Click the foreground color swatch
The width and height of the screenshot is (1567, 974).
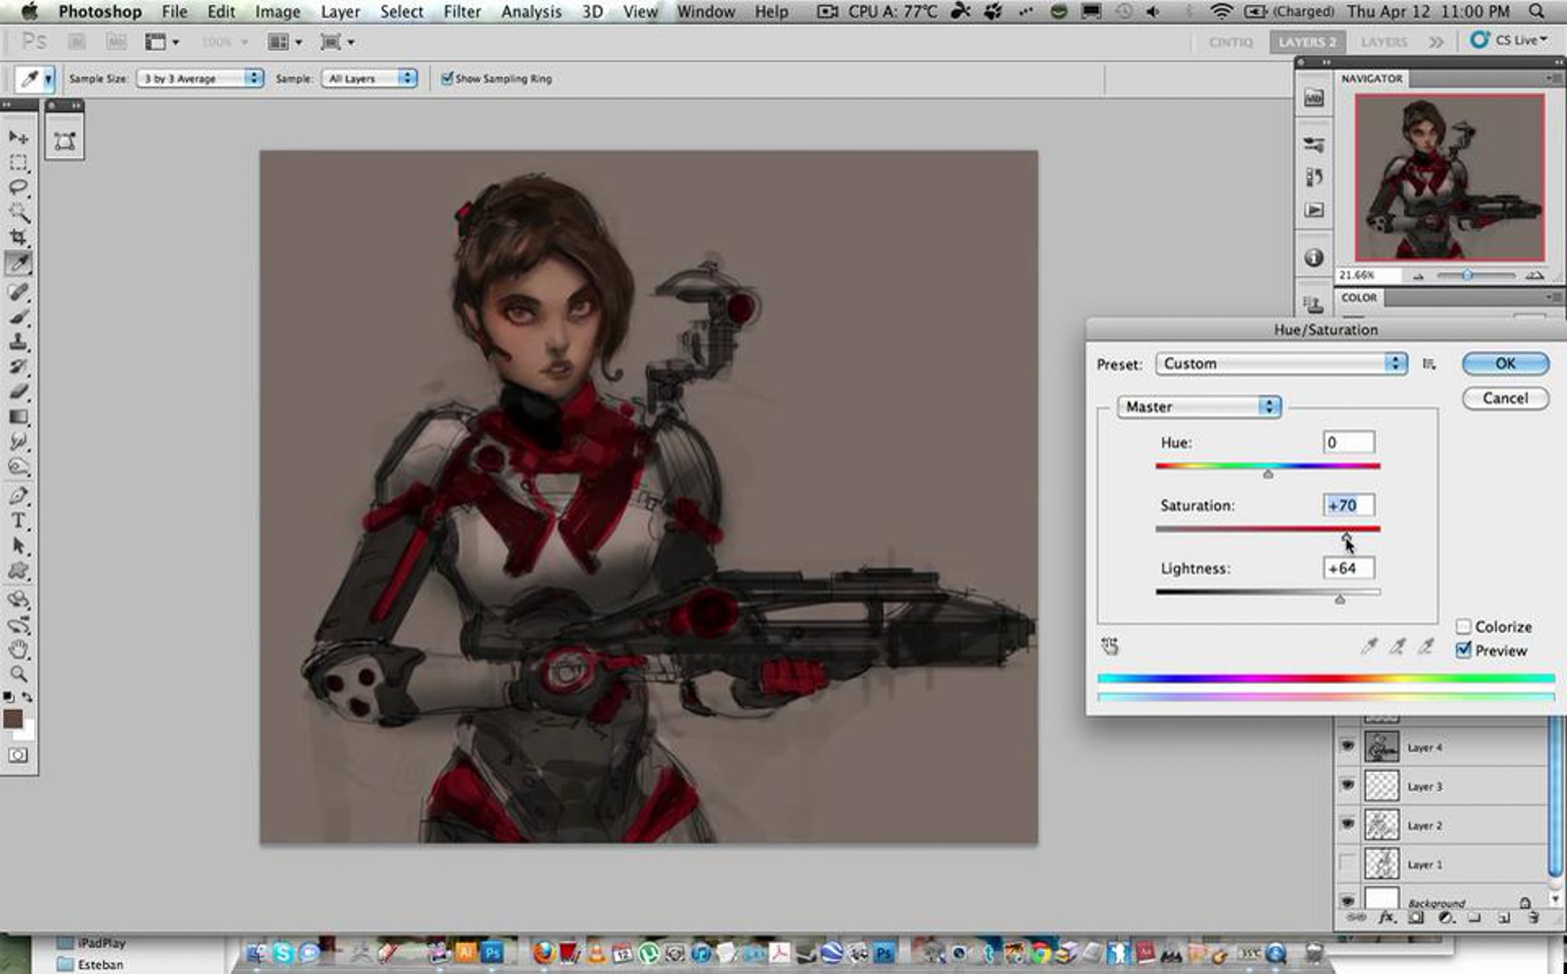click(13, 719)
